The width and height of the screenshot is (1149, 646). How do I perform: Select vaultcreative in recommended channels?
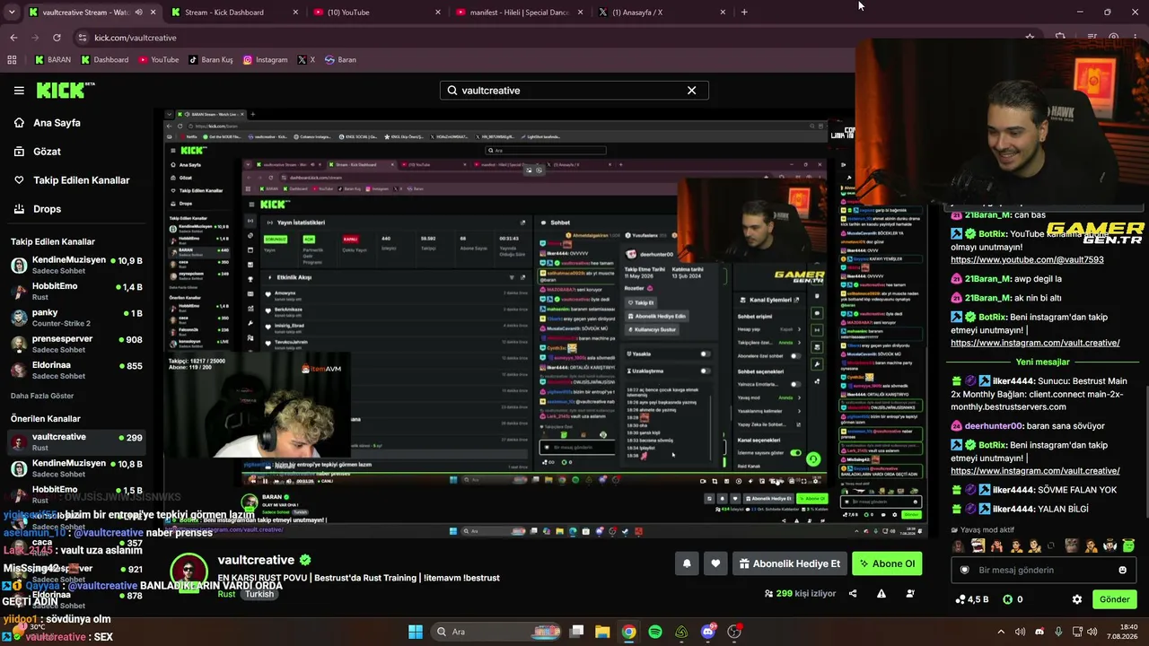76,441
